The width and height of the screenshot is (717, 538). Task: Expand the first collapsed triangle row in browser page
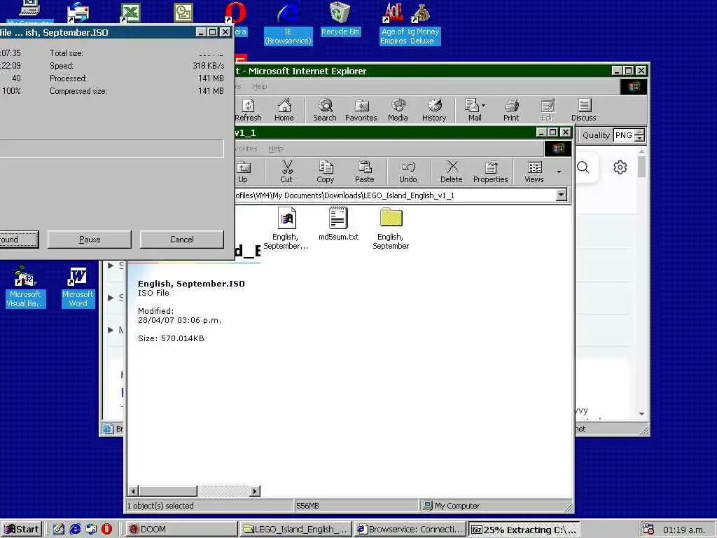pos(111,265)
